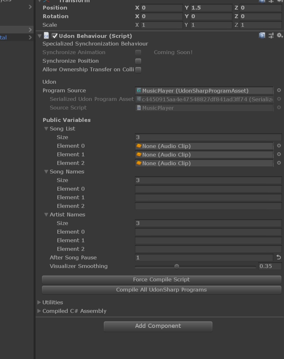Click object picker for Song List Element 0

pyautogui.click(x=279, y=146)
